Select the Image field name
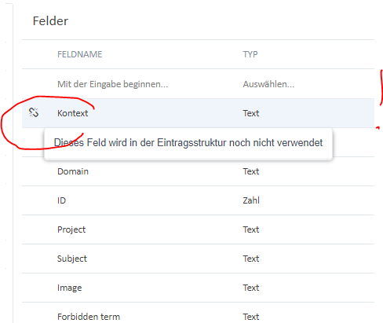383x323 pixels. tap(69, 288)
